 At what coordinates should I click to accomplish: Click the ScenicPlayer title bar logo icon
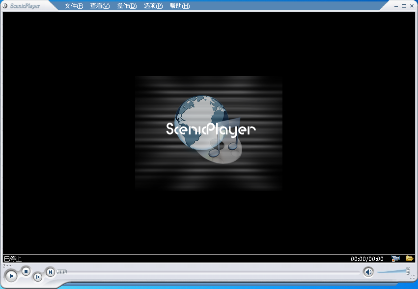pos(5,6)
